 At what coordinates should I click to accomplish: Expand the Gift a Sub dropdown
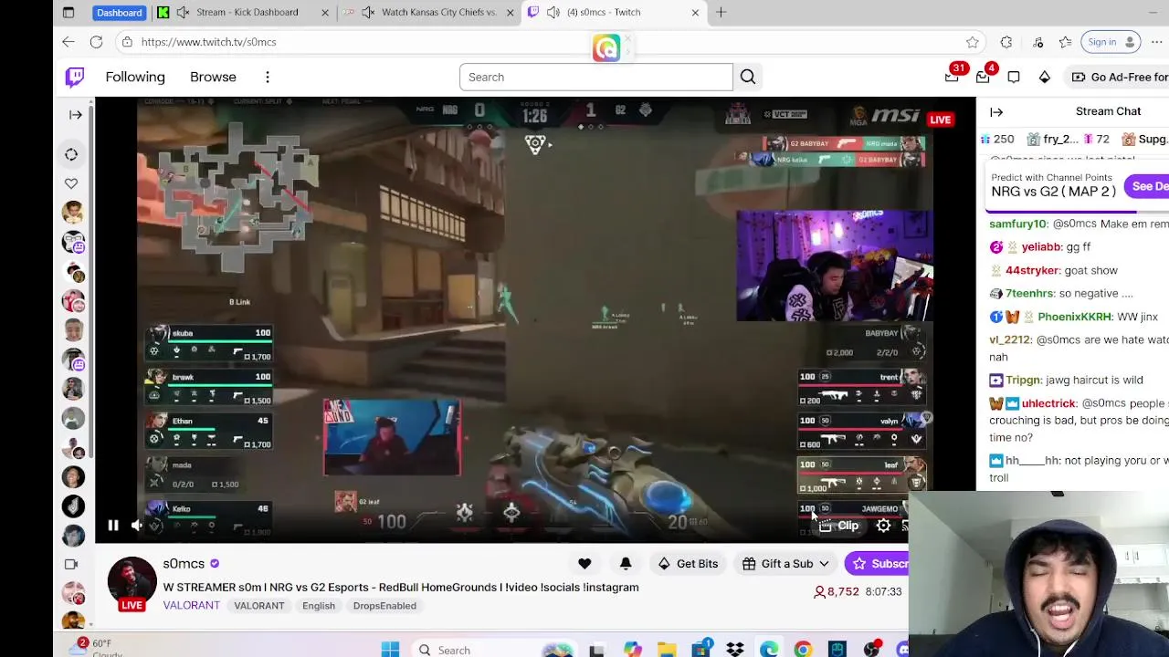(x=786, y=564)
